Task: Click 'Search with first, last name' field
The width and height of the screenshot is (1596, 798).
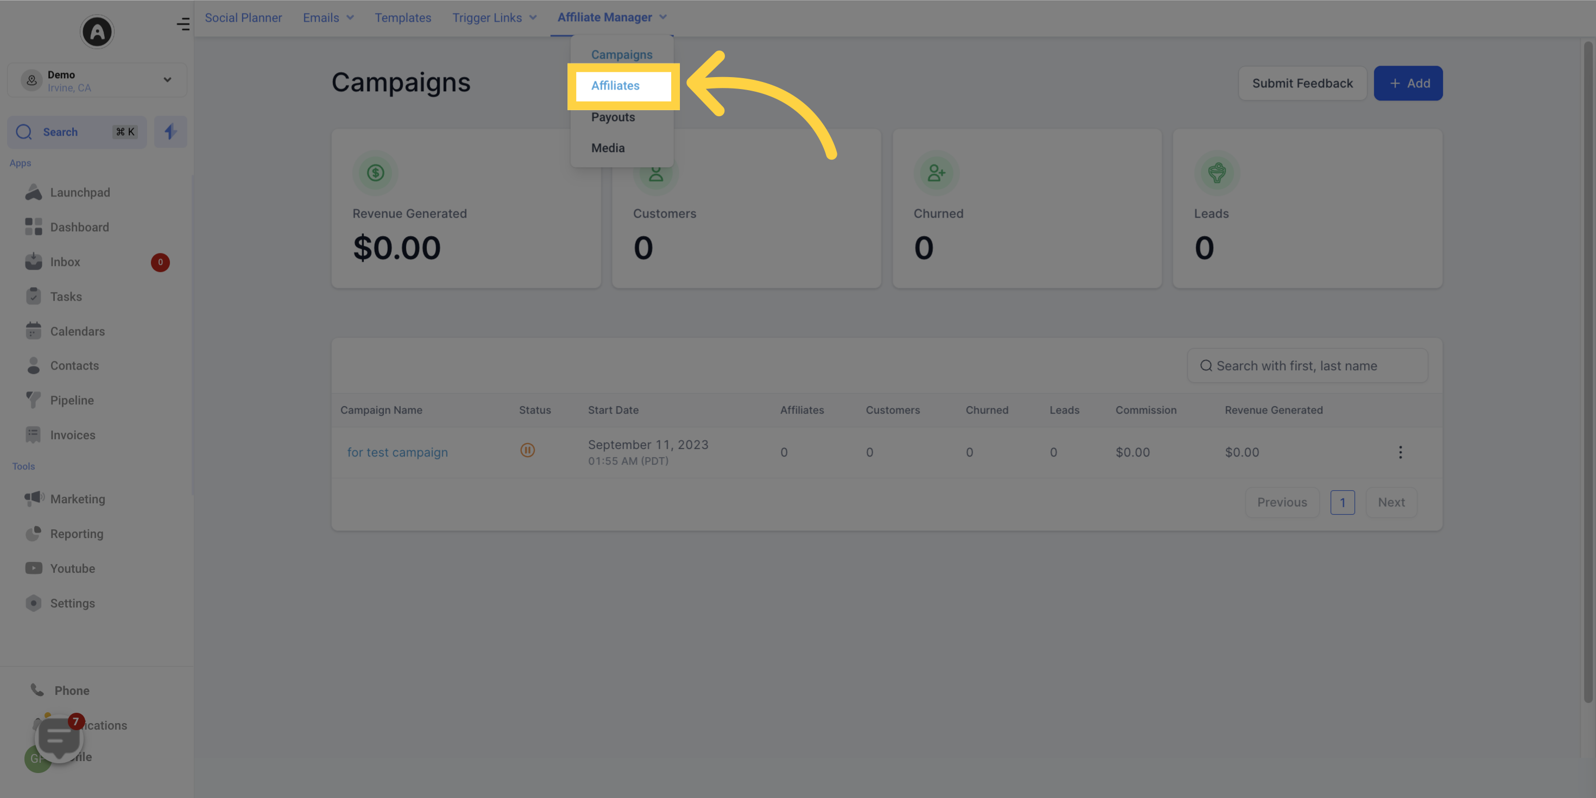Action: click(1307, 365)
